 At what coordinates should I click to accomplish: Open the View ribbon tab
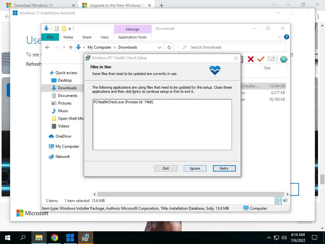(x=104, y=37)
